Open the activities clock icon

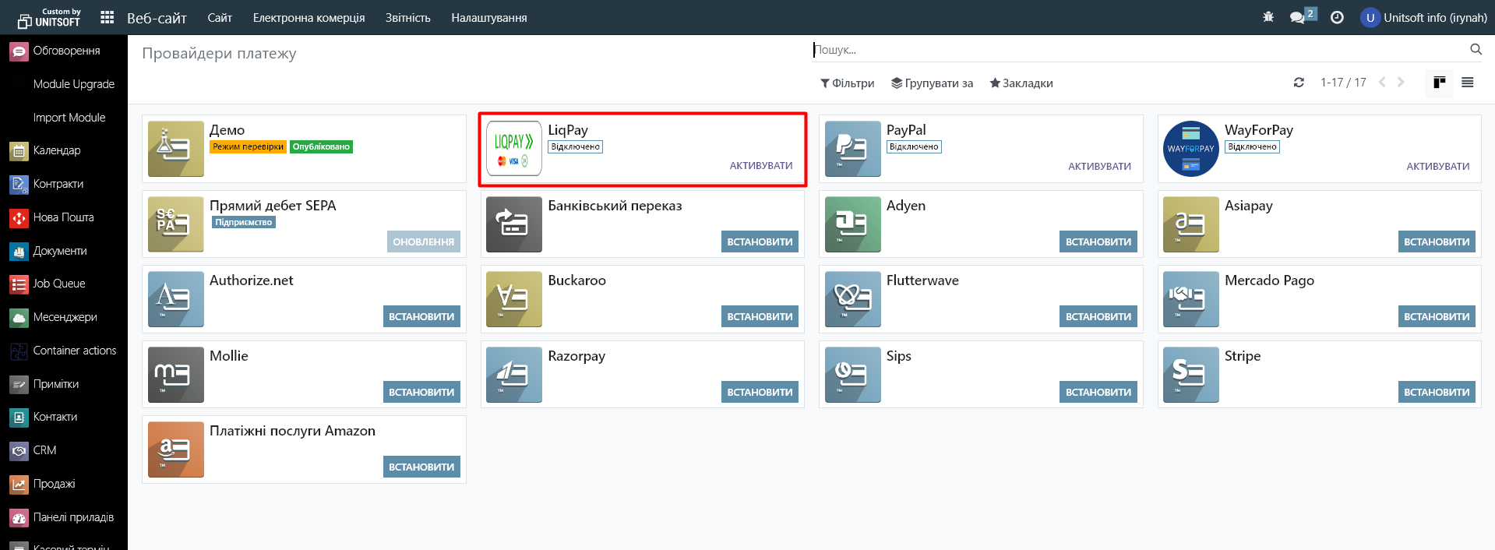pos(1337,17)
